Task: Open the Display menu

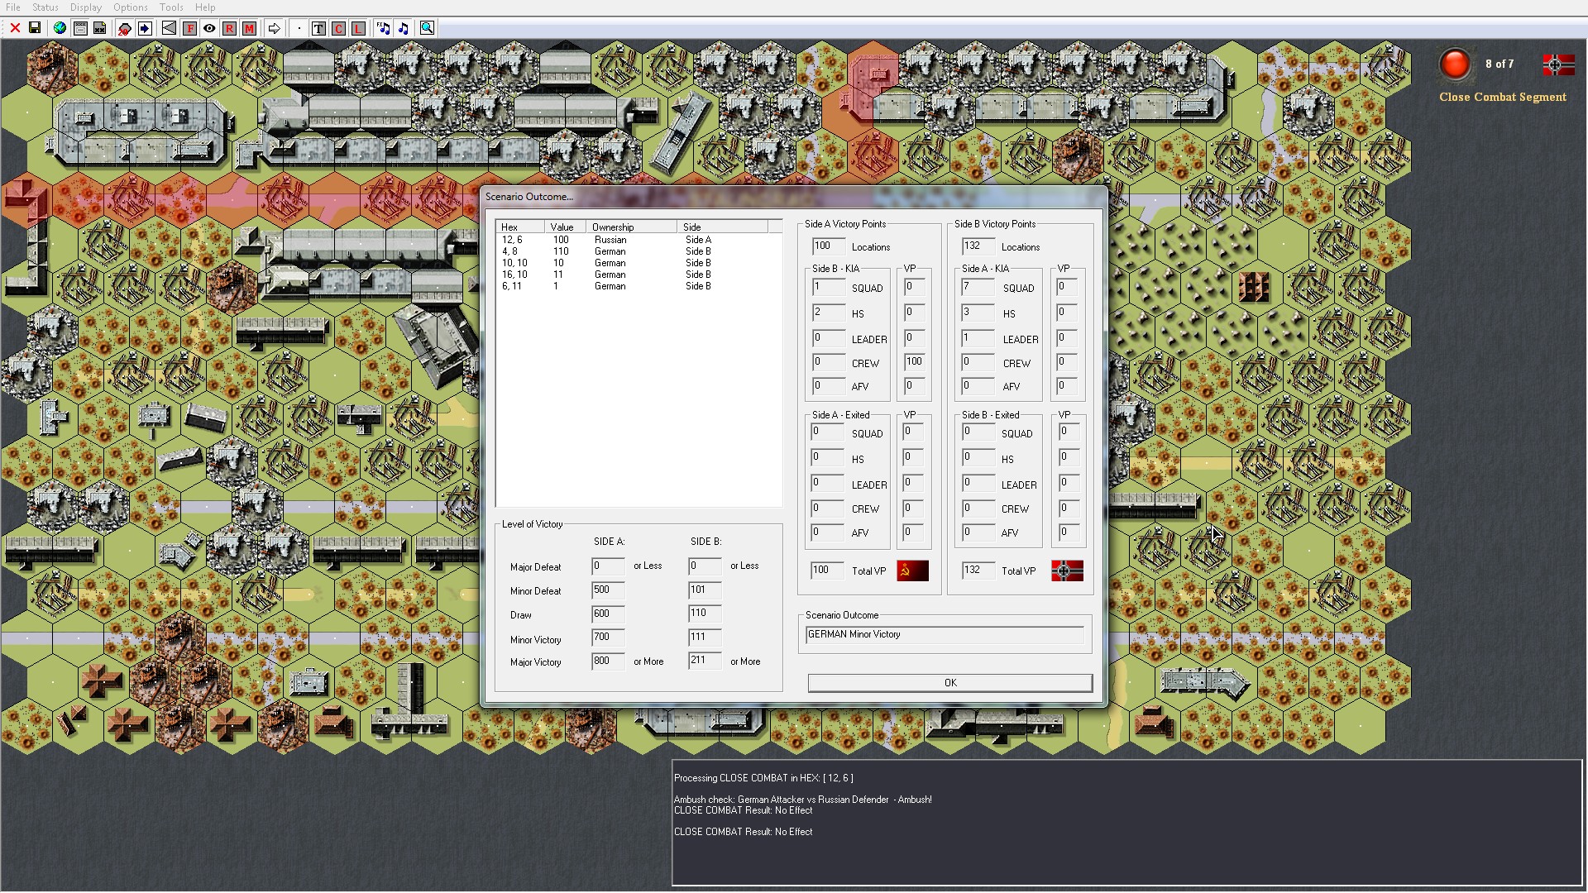Action: tap(86, 7)
